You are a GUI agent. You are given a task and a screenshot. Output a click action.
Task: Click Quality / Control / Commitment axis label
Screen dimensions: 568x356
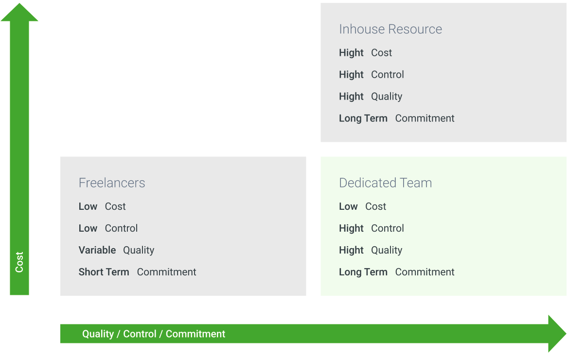(x=154, y=334)
